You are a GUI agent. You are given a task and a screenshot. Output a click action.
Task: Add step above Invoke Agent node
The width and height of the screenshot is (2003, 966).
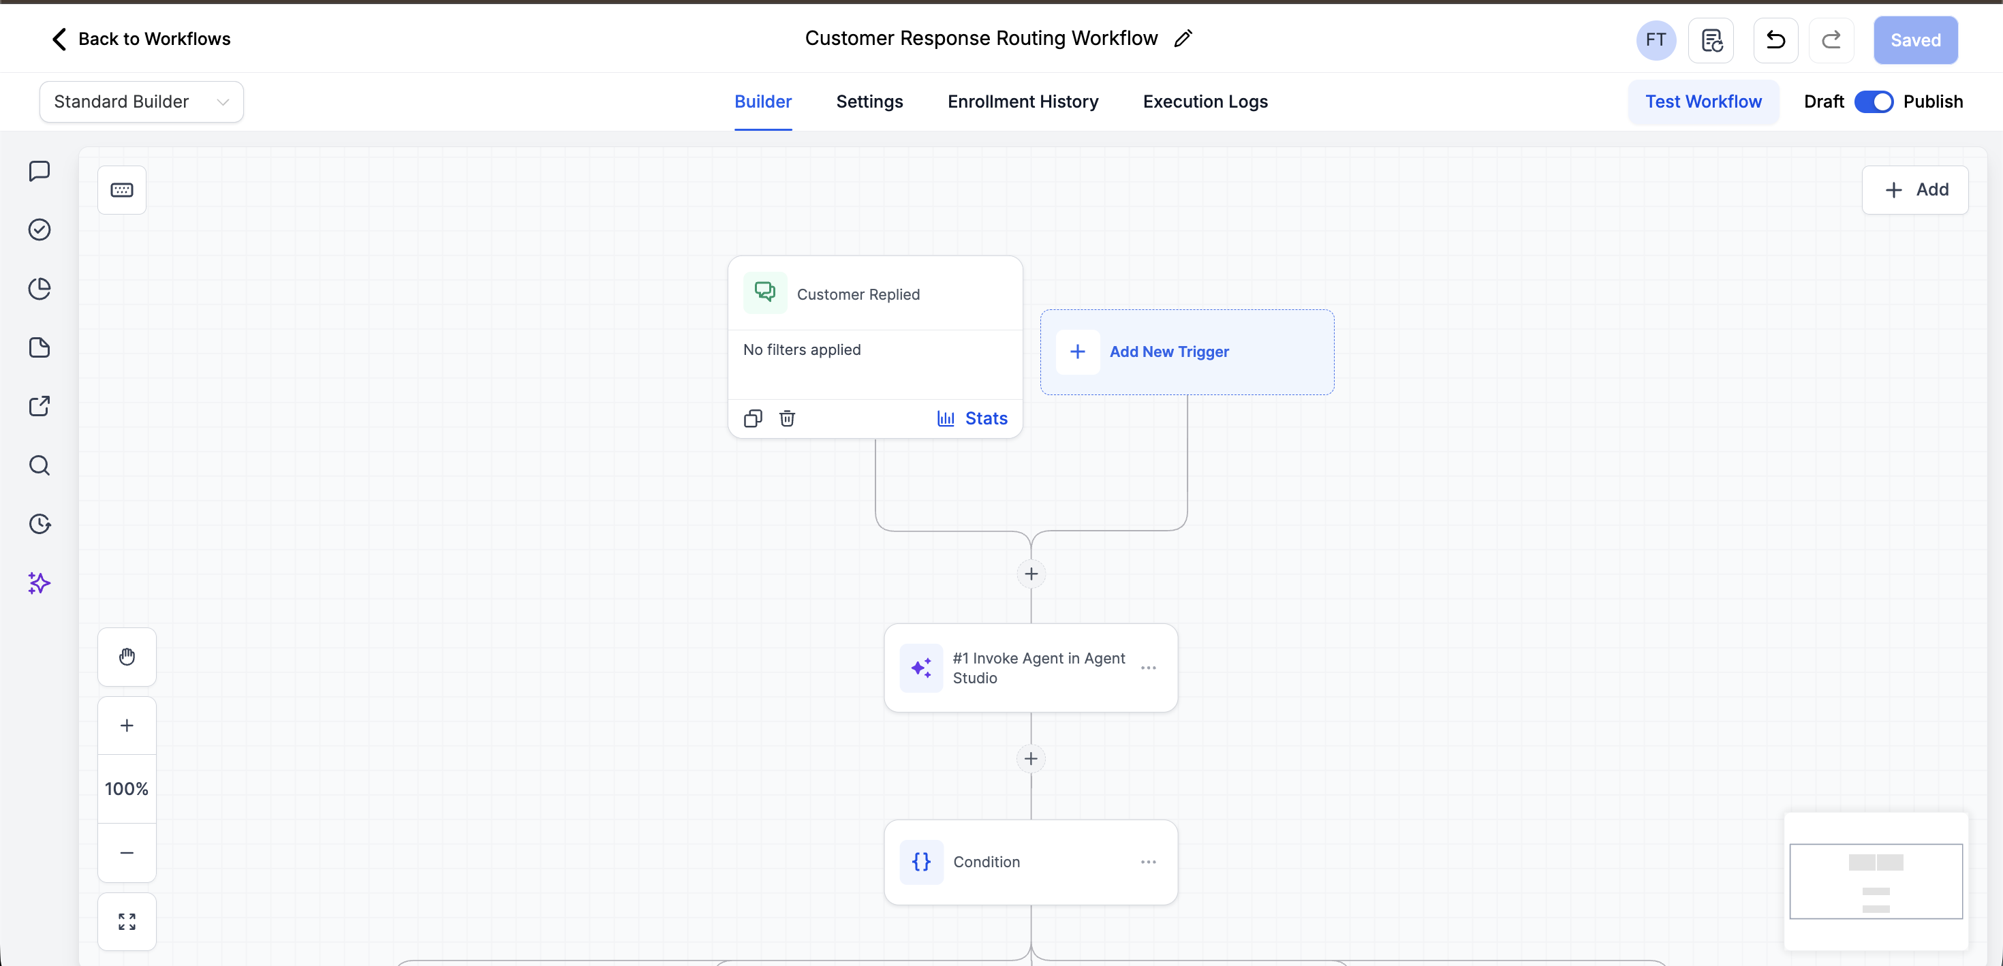coord(1031,574)
